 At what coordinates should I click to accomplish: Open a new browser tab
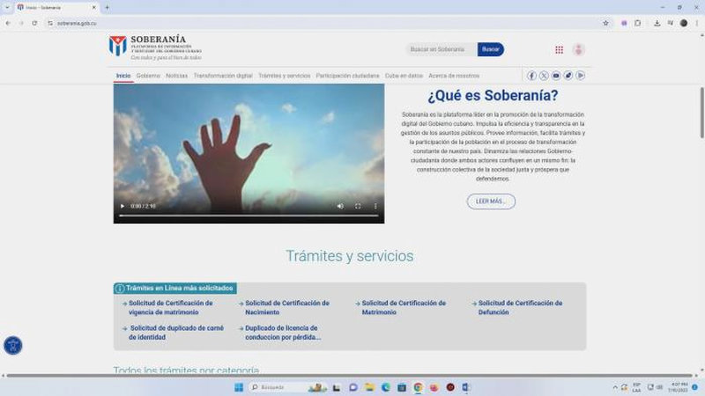point(107,7)
